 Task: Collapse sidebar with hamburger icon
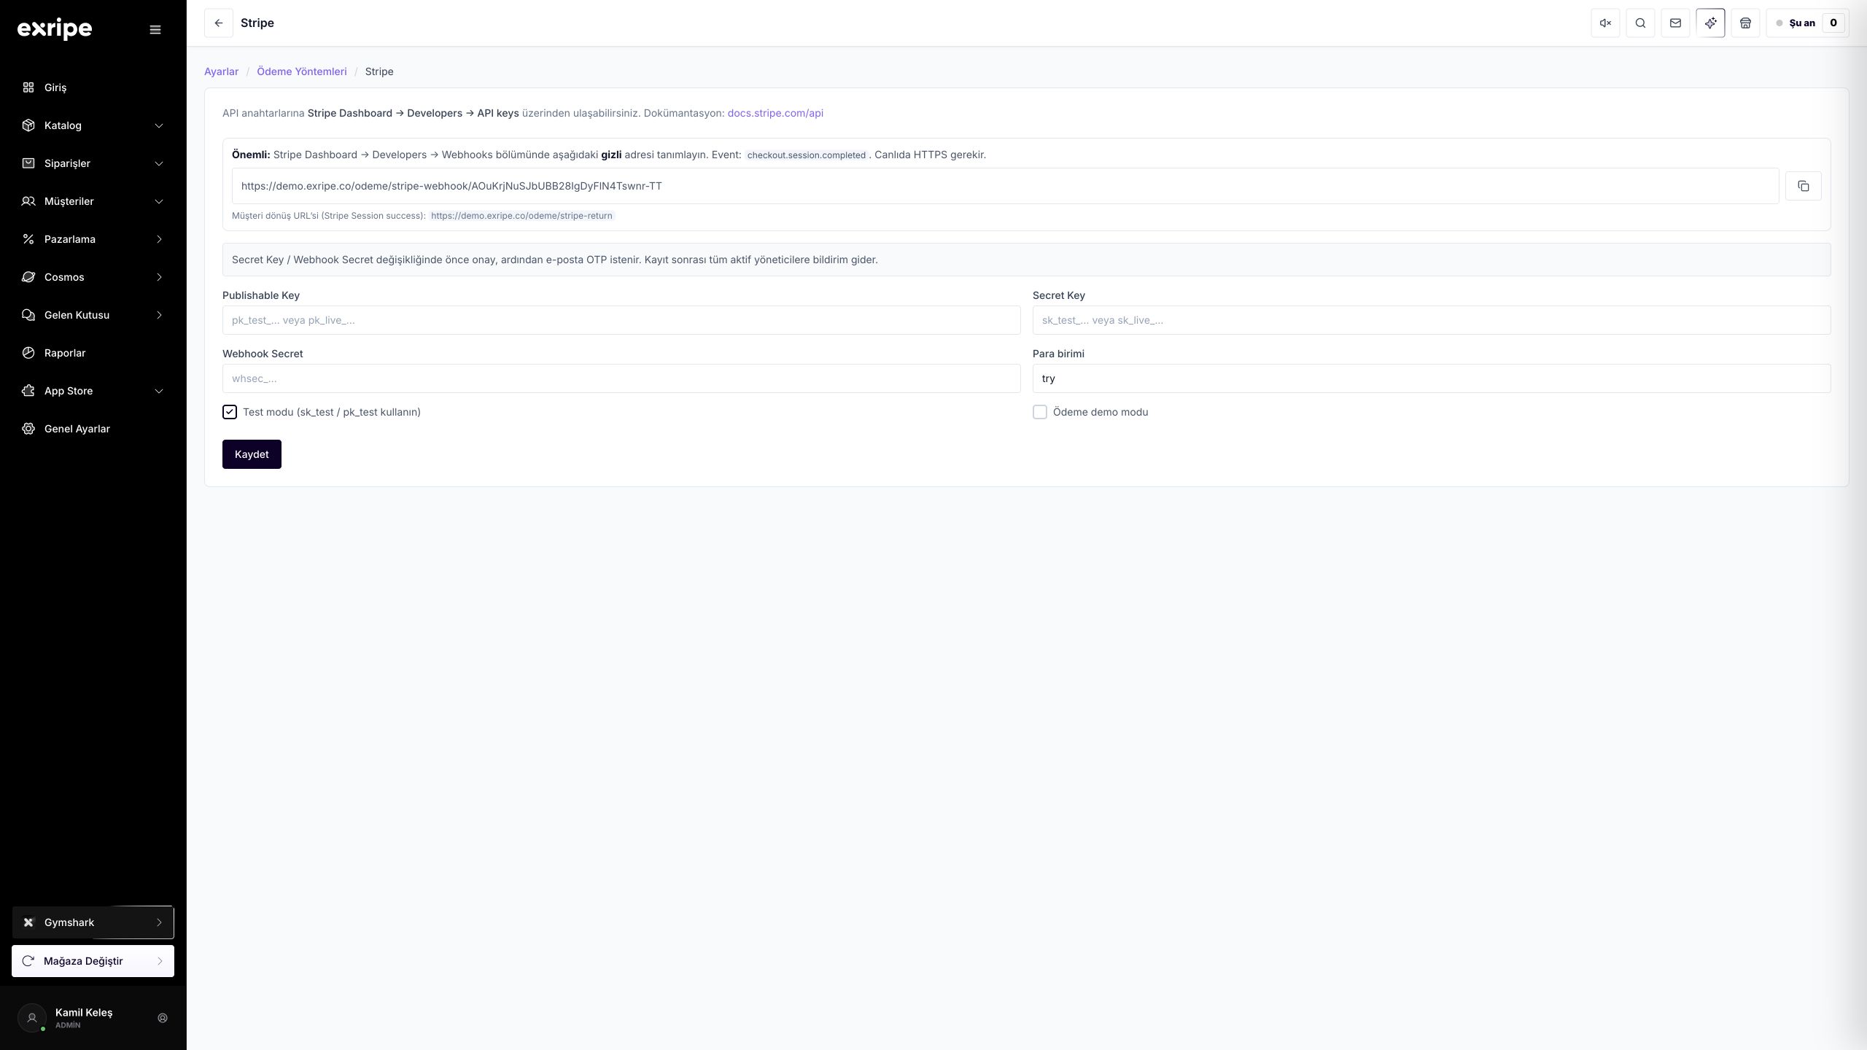(x=155, y=30)
